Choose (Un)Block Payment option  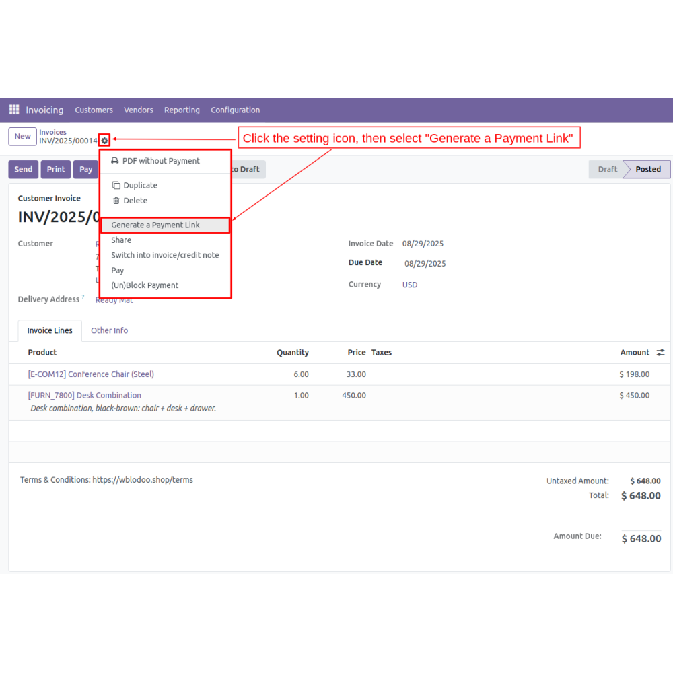tap(145, 285)
